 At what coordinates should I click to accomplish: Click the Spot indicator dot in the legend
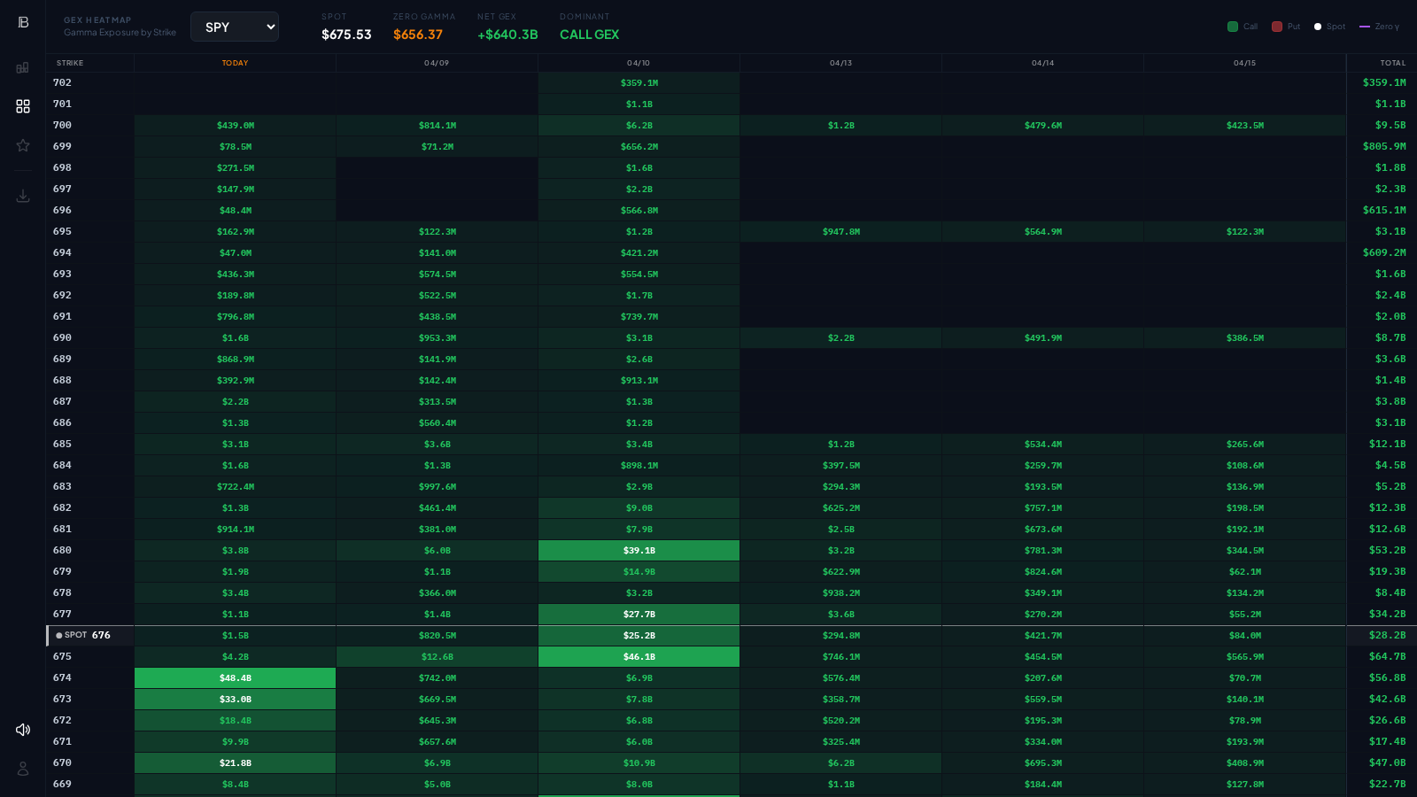(1320, 27)
